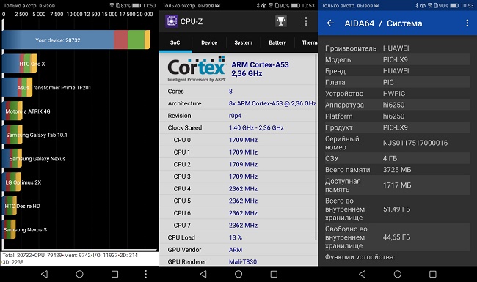Select Samsung Galaxy Tab 10.1 bar

pos(12,135)
